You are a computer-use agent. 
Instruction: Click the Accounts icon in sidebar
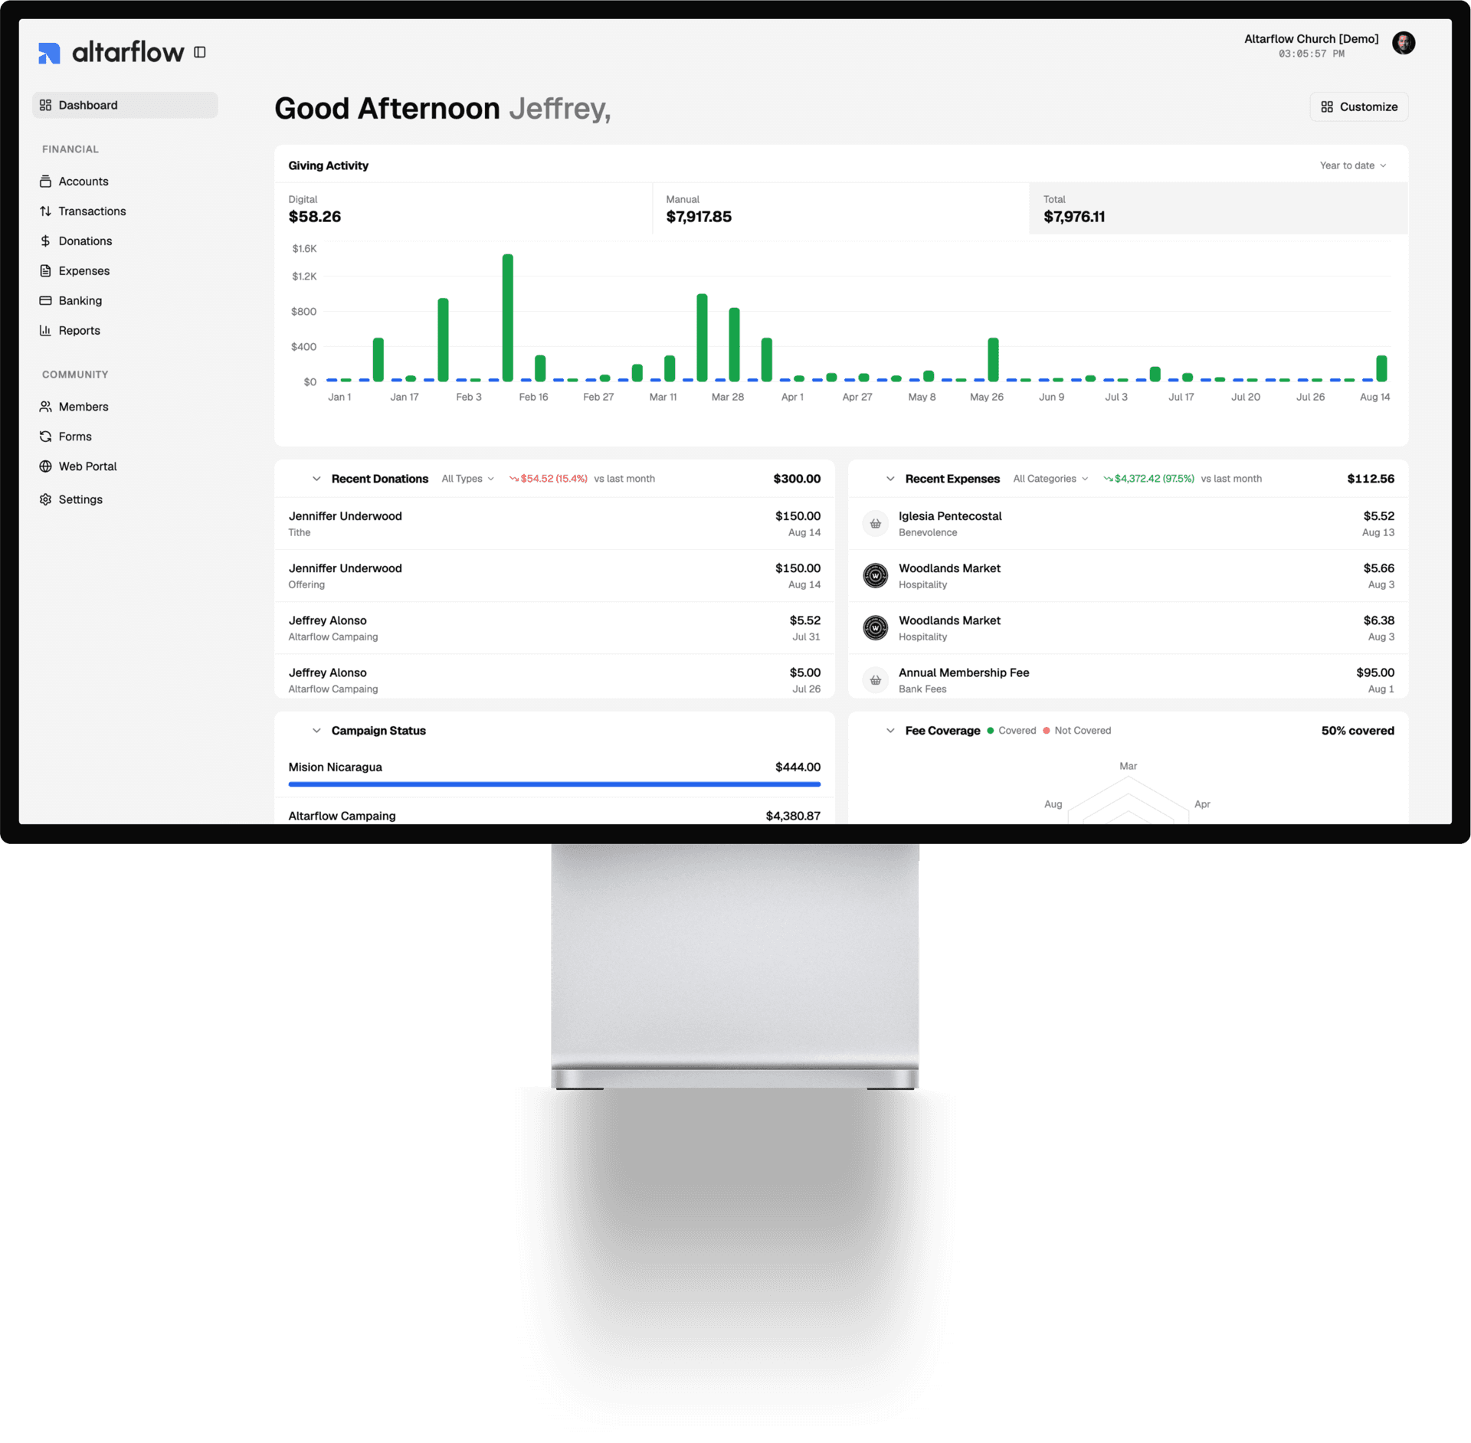[x=45, y=182]
